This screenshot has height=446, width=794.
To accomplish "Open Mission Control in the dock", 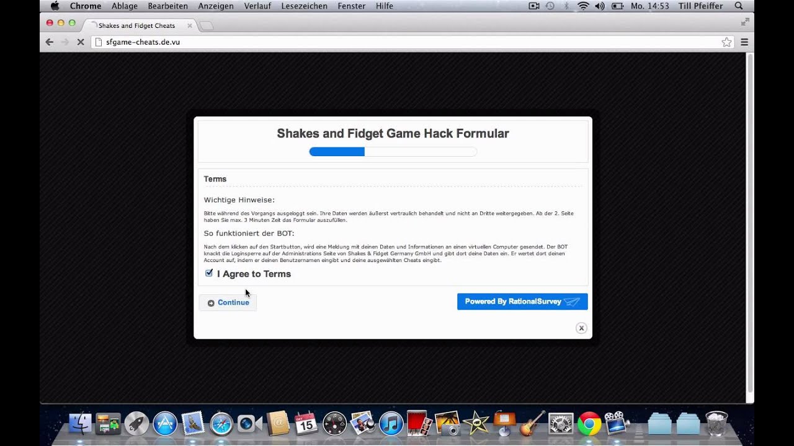I will point(109,424).
